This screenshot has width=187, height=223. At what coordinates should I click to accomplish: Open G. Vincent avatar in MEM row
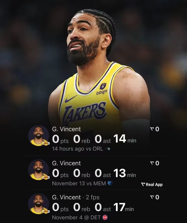pyautogui.click(x=39, y=170)
